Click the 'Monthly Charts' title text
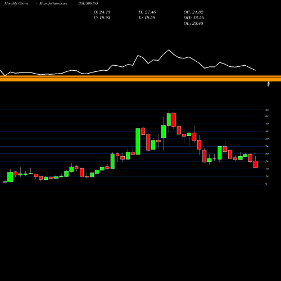Viewport: 281px width, 281px height. [16, 3]
